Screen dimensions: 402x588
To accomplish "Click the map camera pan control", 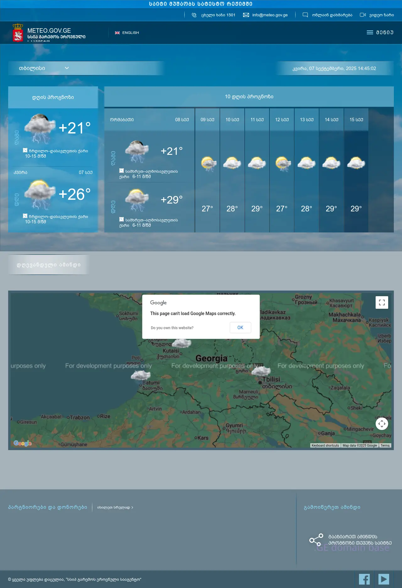I will pos(382,424).
